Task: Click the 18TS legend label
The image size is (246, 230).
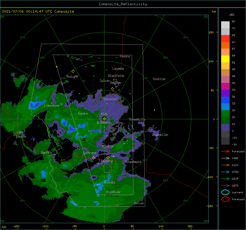Action: click(235, 186)
